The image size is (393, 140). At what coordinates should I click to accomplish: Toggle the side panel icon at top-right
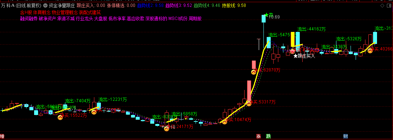(x=389, y=5)
